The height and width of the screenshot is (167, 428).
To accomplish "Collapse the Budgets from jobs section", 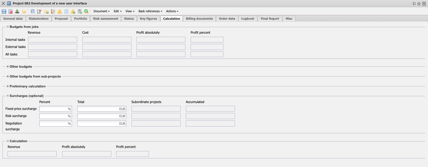I will tap(8, 27).
